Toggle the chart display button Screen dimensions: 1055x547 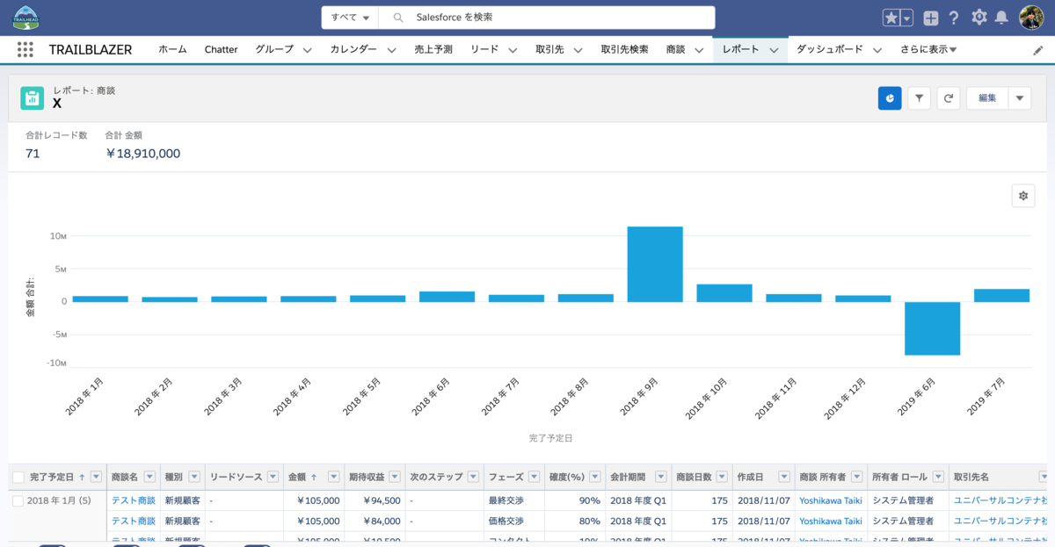click(x=890, y=98)
